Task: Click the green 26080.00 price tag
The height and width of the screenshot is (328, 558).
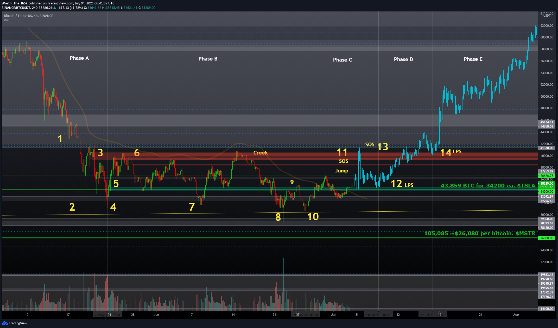Action: point(546,238)
